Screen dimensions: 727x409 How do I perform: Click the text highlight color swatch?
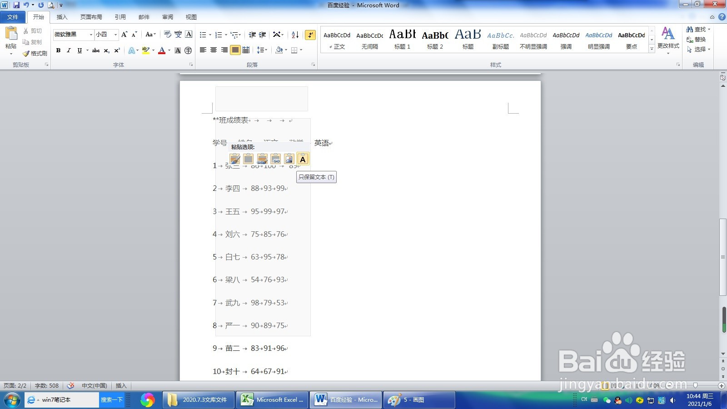pos(146,50)
